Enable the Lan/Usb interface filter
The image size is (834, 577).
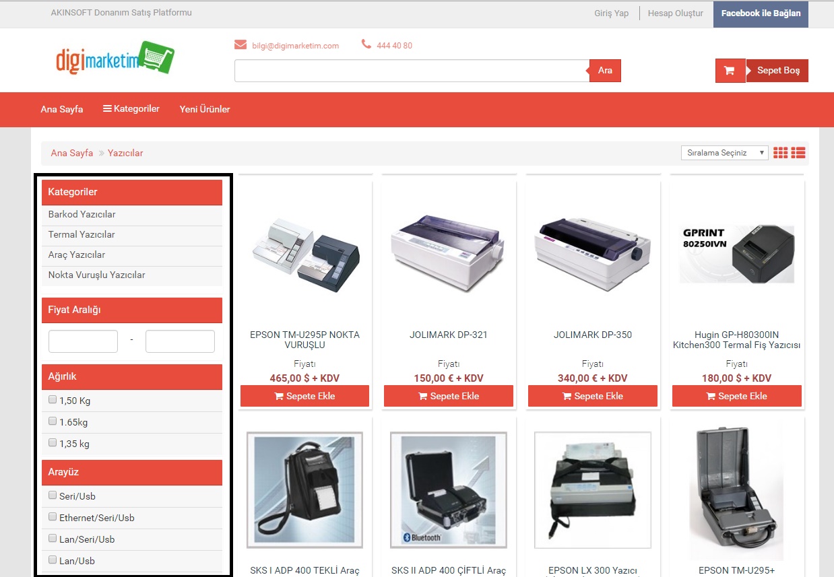point(53,560)
